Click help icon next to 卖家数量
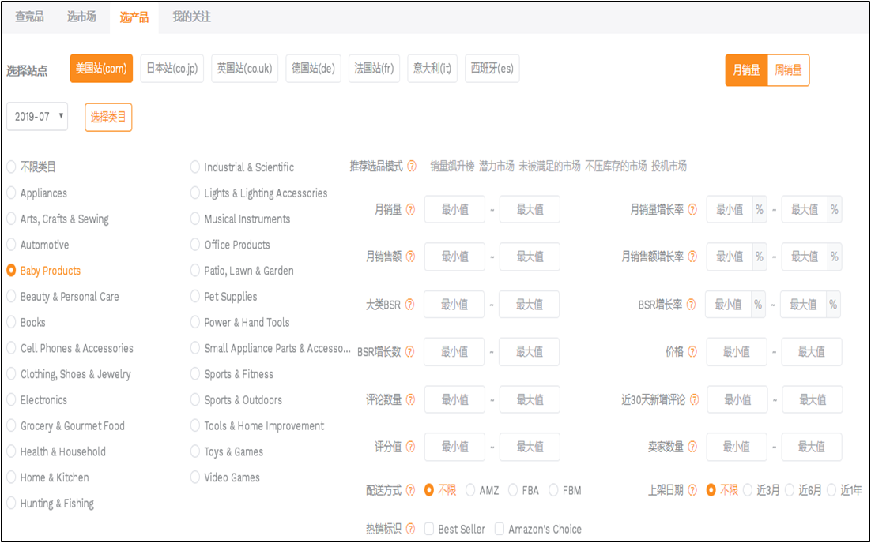 click(692, 447)
